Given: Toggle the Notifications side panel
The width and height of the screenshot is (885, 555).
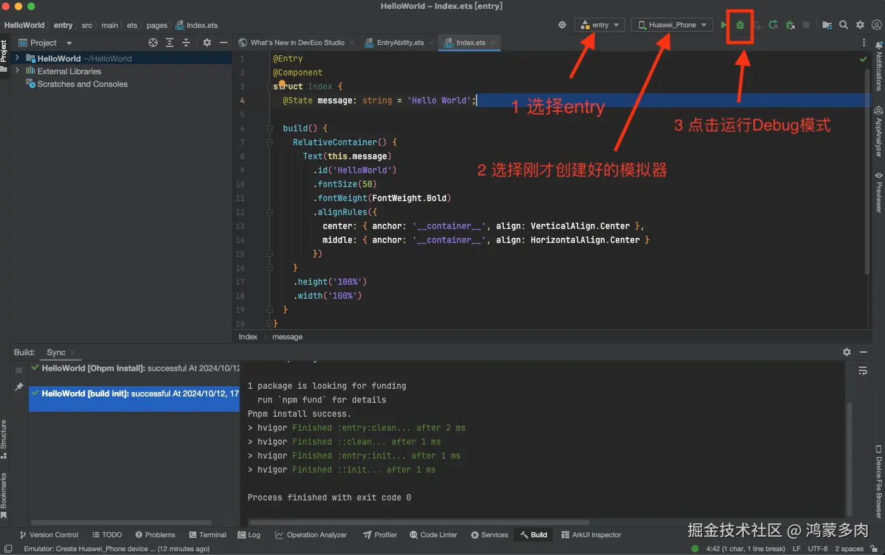Looking at the screenshot, I should (x=879, y=66).
